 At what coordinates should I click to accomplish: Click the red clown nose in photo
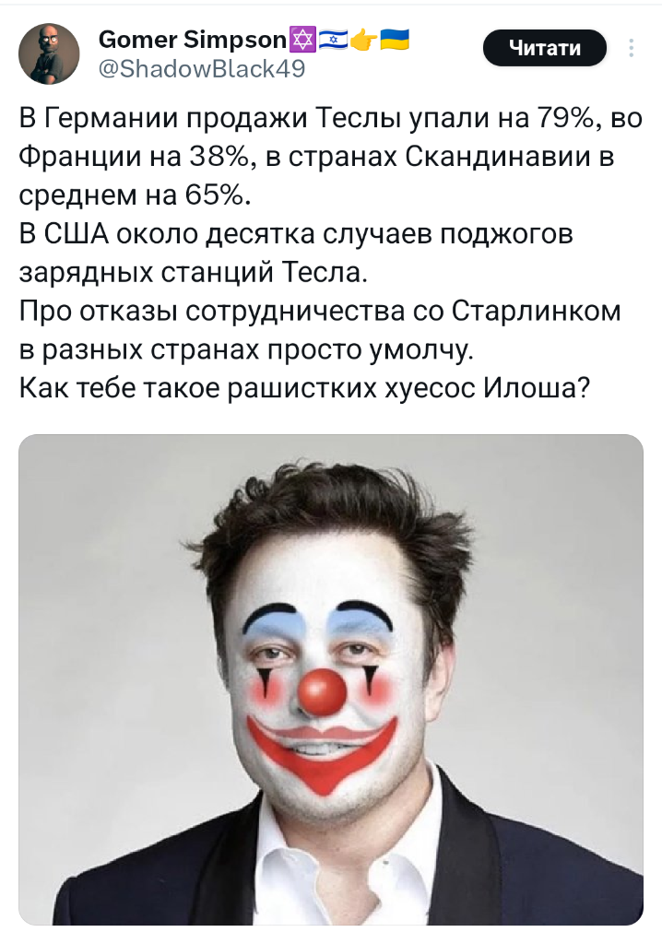click(x=322, y=691)
